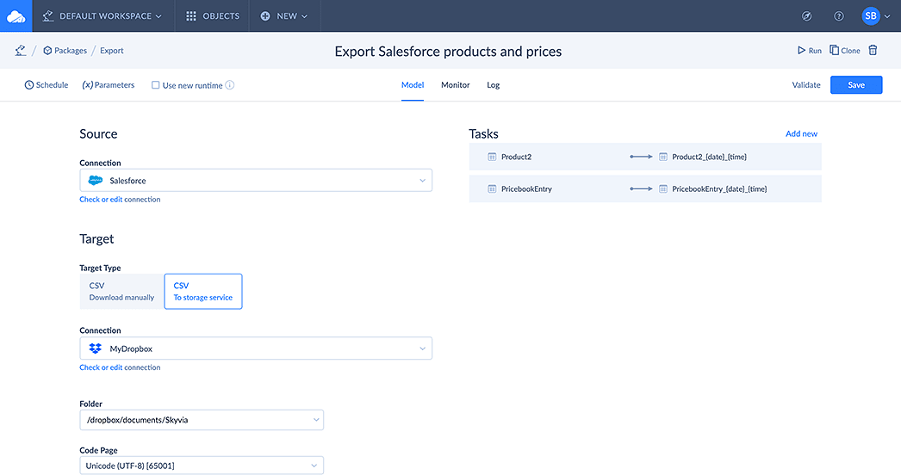This screenshot has height=475, width=901.
Task: Click the Dropbox icon
Action: pos(96,348)
